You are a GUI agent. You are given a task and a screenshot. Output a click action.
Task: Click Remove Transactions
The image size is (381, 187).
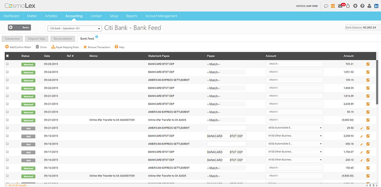tap(97, 47)
